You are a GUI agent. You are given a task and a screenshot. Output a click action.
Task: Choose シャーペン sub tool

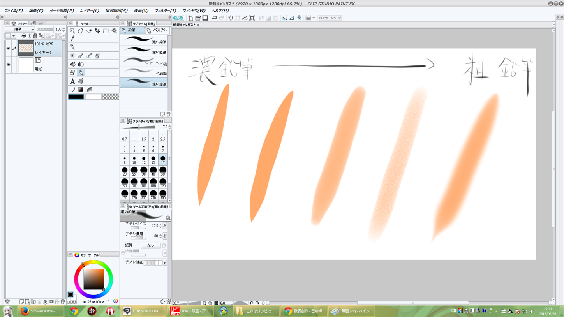[x=144, y=62]
